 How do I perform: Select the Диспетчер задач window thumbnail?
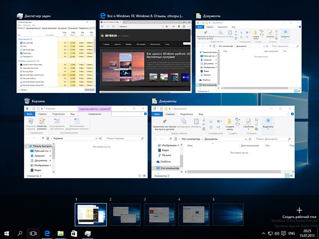pos(56,57)
